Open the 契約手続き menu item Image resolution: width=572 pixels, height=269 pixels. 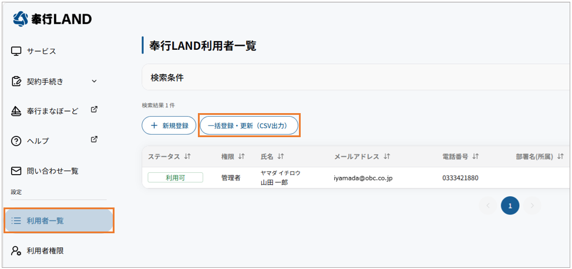pos(45,81)
